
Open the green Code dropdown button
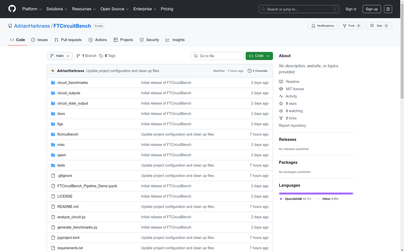pos(259,56)
